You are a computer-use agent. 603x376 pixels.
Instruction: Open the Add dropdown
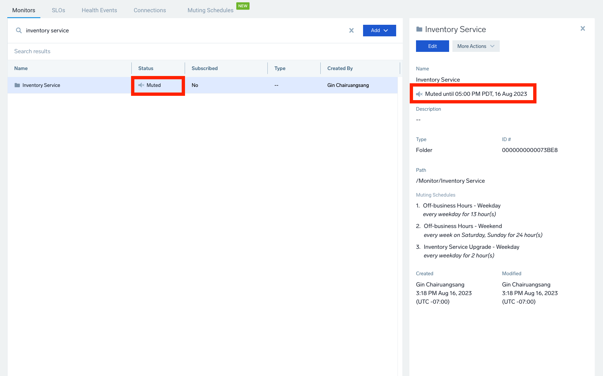pos(380,30)
